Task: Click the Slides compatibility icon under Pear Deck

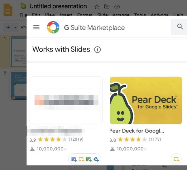Action: [x=176, y=159]
